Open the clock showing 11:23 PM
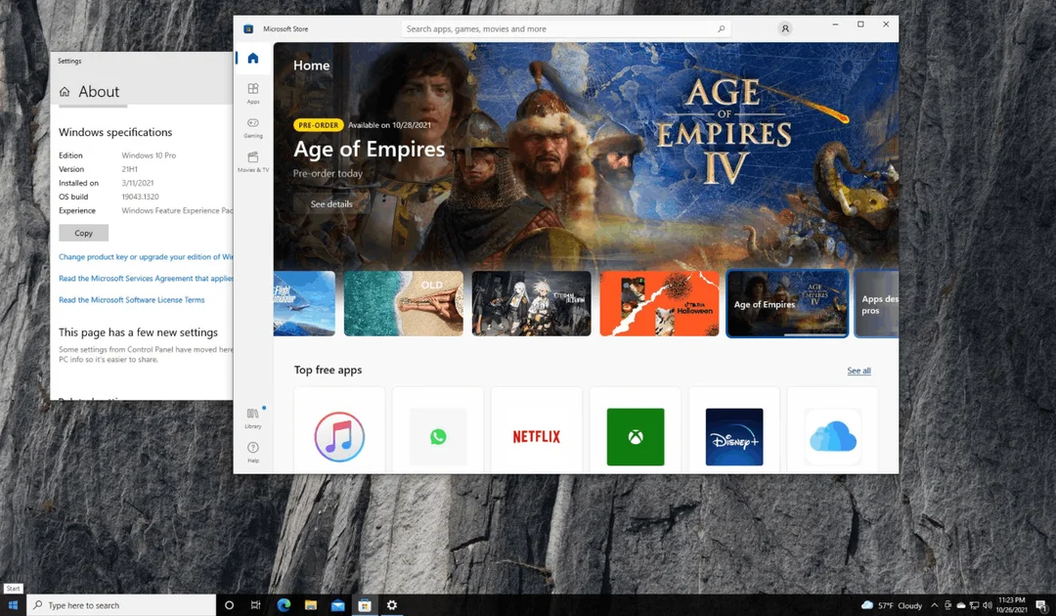 [1012, 605]
